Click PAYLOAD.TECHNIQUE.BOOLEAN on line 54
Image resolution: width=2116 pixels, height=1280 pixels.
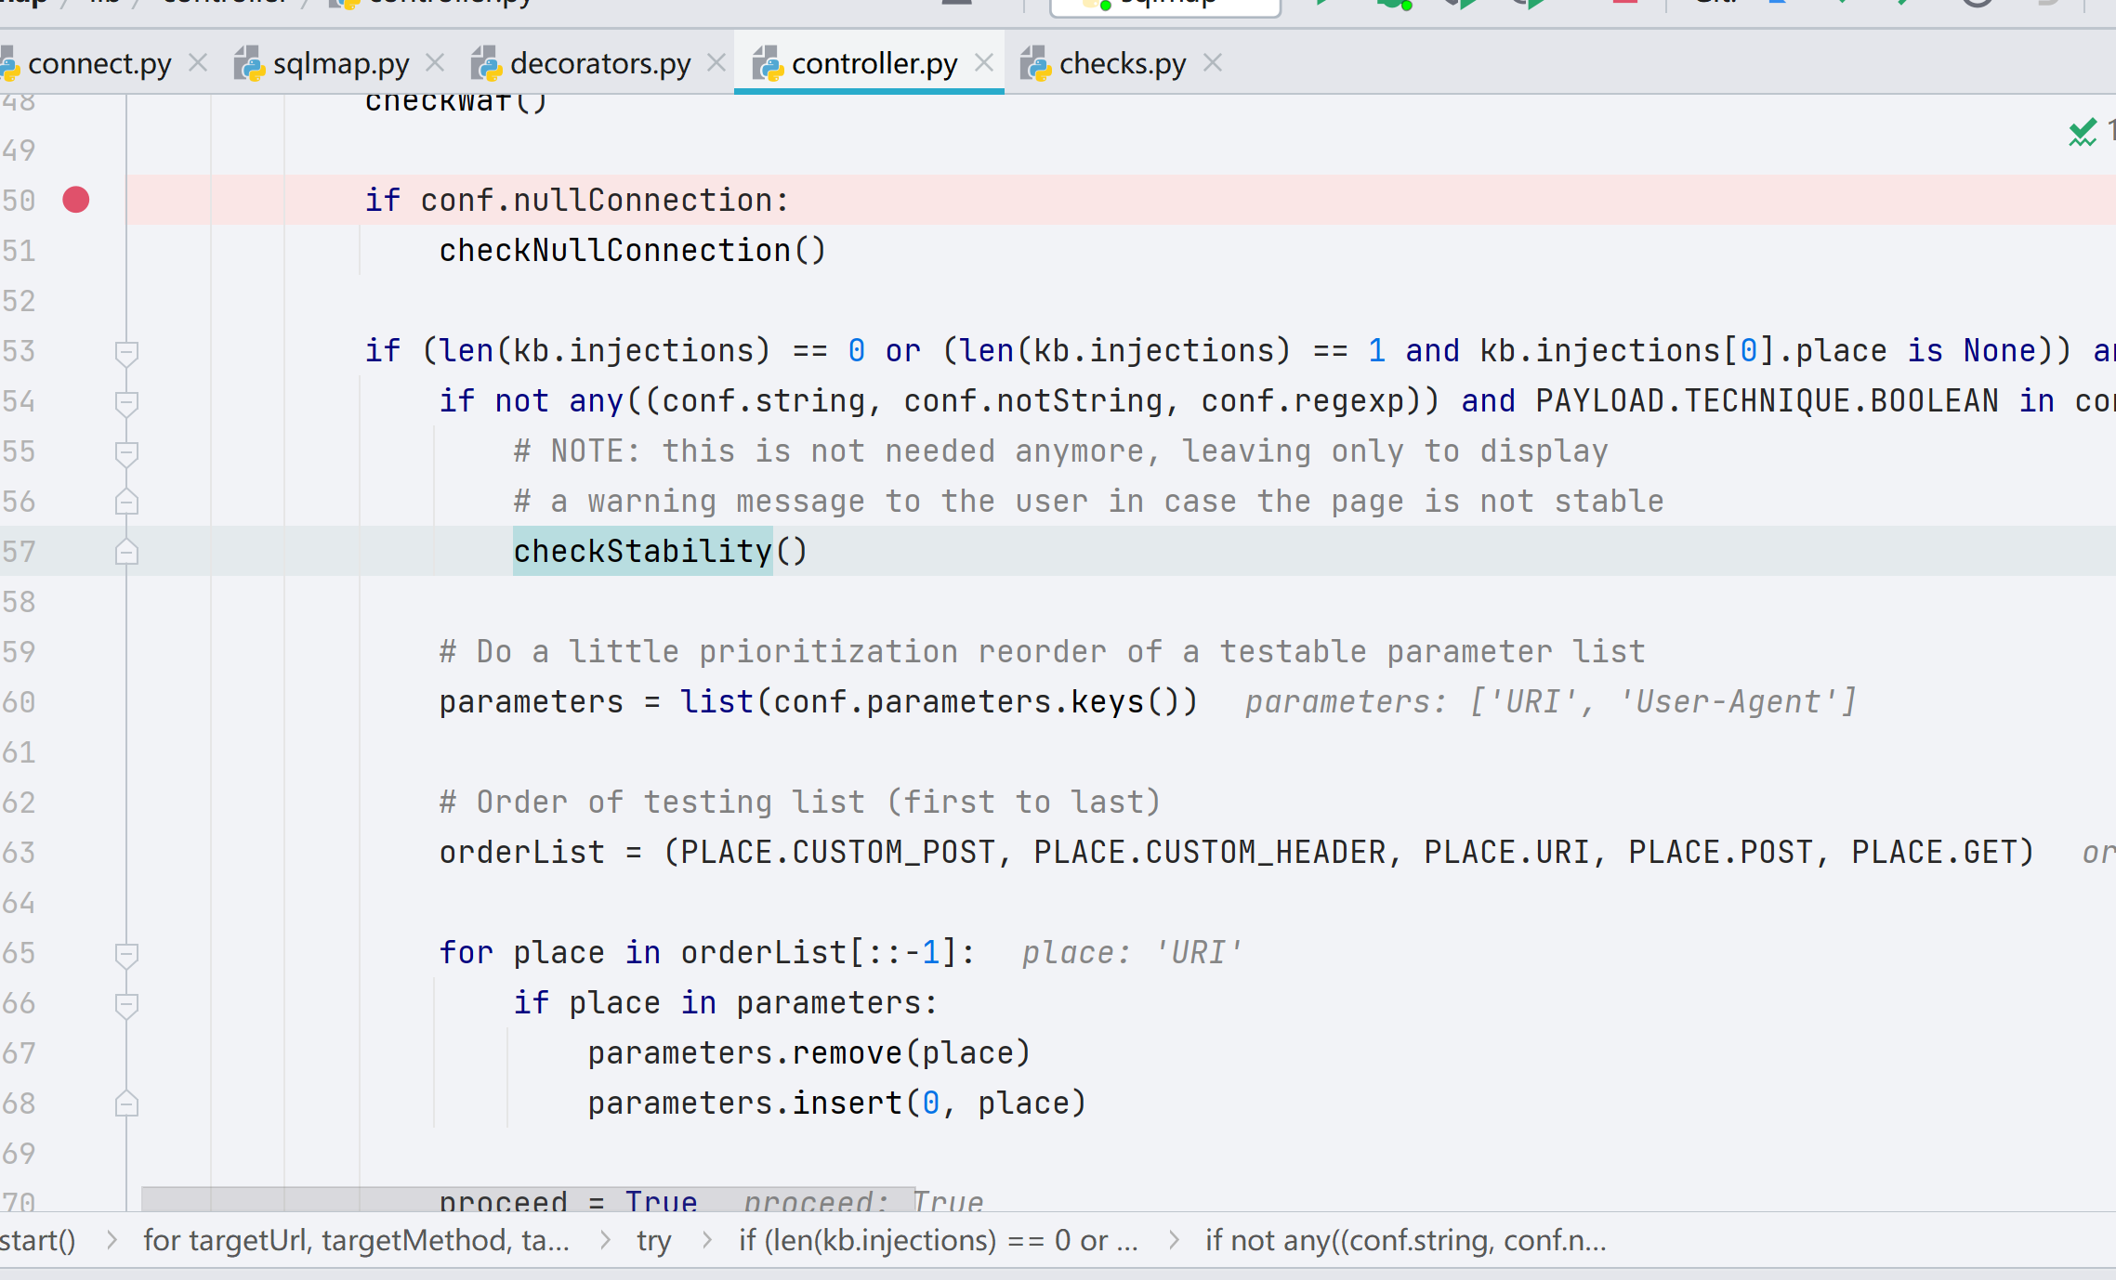tap(1767, 401)
